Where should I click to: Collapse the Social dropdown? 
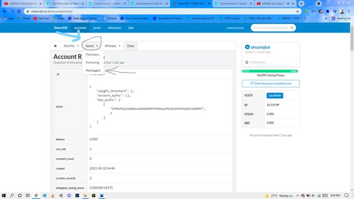click(92, 46)
